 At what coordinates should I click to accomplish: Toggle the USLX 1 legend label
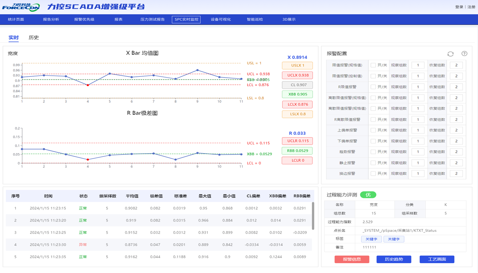(297, 66)
